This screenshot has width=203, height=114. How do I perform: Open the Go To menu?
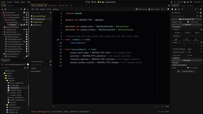click(x=49, y=9)
